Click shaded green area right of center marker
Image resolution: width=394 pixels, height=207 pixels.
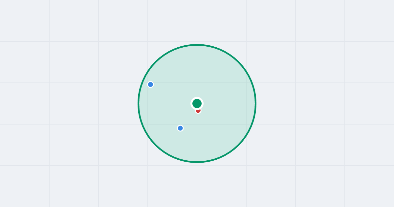tap(227, 103)
